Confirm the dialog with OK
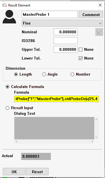 [x=14, y=172]
